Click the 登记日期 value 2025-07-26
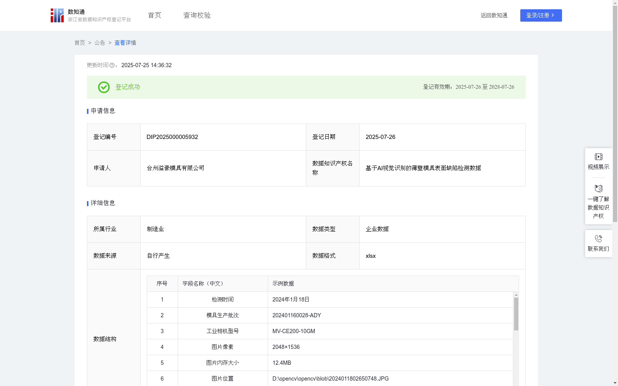This screenshot has width=618, height=386. coord(380,137)
